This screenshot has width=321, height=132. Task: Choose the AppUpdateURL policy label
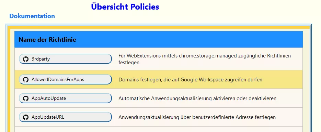[x=48, y=117]
